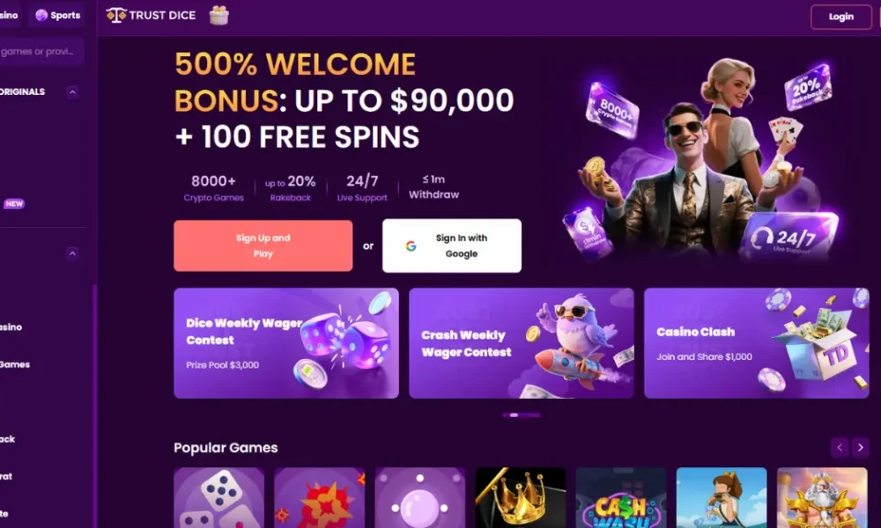Sign in with Google
This screenshot has height=528, width=881.
pyautogui.click(x=452, y=246)
